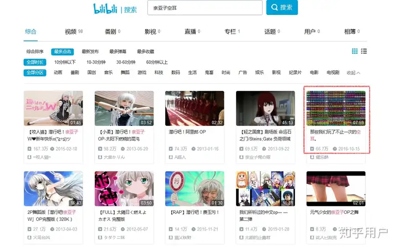The width and height of the screenshot is (399, 247).
Task: Filter by 国创 category
Action: click(x=91, y=73)
